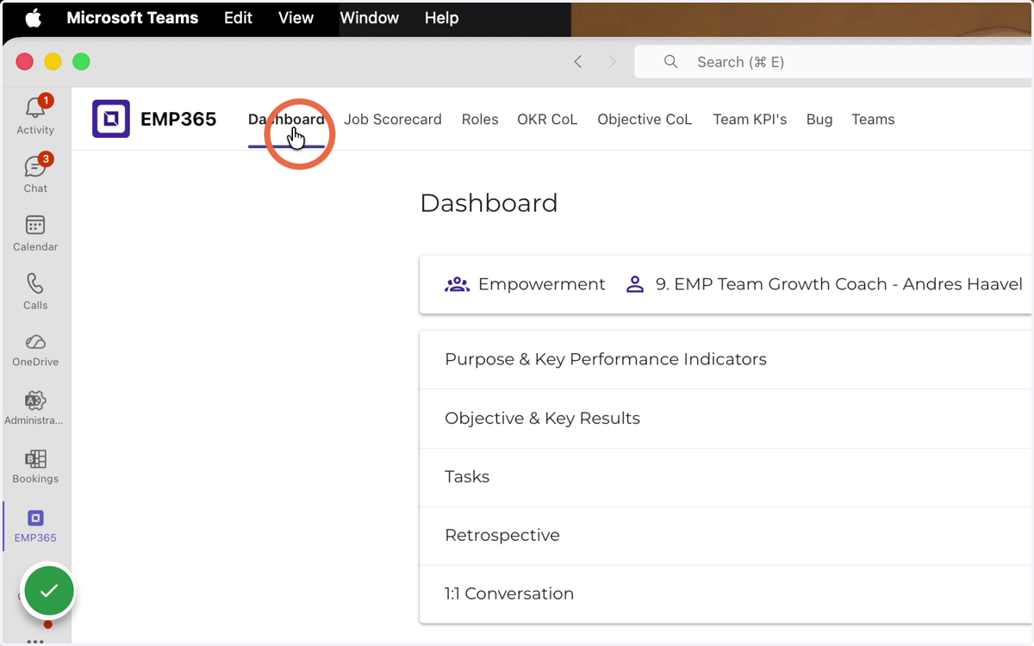Open the Roles tab
The width and height of the screenshot is (1034, 646).
point(480,120)
